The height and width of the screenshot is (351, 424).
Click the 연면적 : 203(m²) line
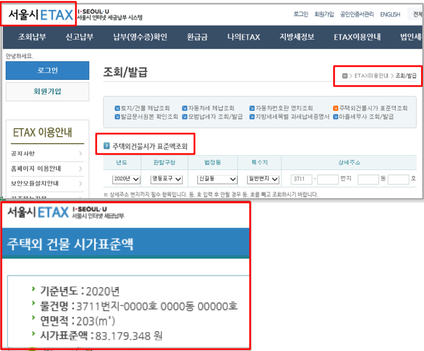(78, 321)
